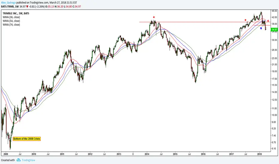279x164 pixels.
Task: Click 2018 on the time axis
Action: (260, 154)
